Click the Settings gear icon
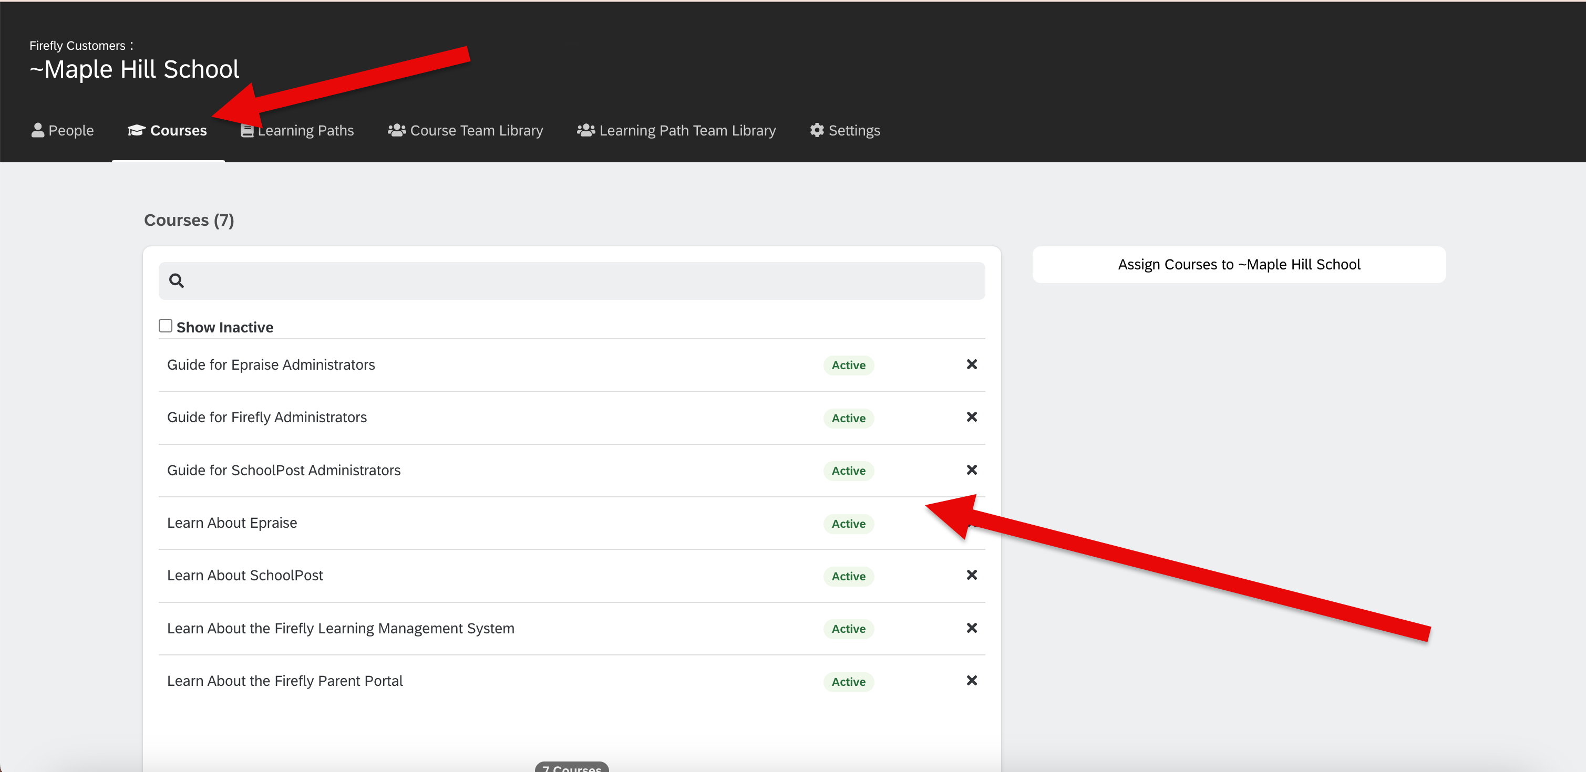Viewport: 1586px width, 772px height. tap(817, 130)
